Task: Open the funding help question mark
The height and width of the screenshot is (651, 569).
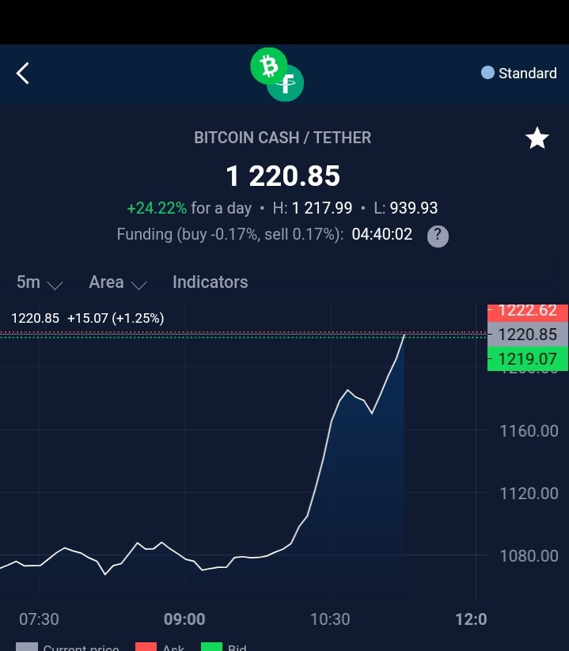Action: point(438,237)
